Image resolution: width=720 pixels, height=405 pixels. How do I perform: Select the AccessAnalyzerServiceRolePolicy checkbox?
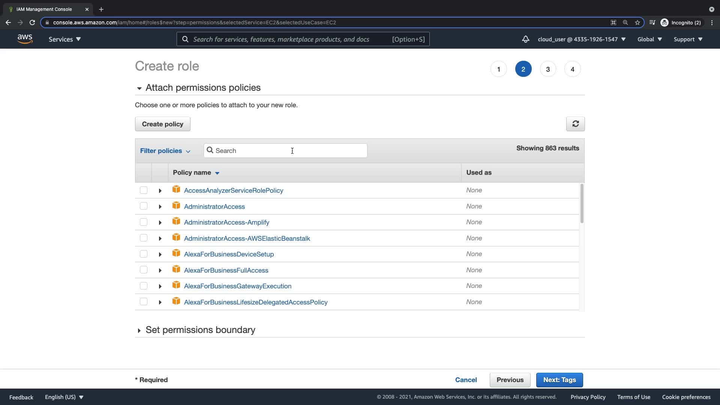coord(144,190)
